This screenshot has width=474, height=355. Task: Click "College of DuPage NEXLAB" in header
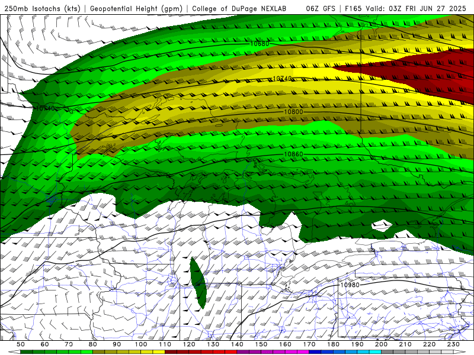coord(239,9)
